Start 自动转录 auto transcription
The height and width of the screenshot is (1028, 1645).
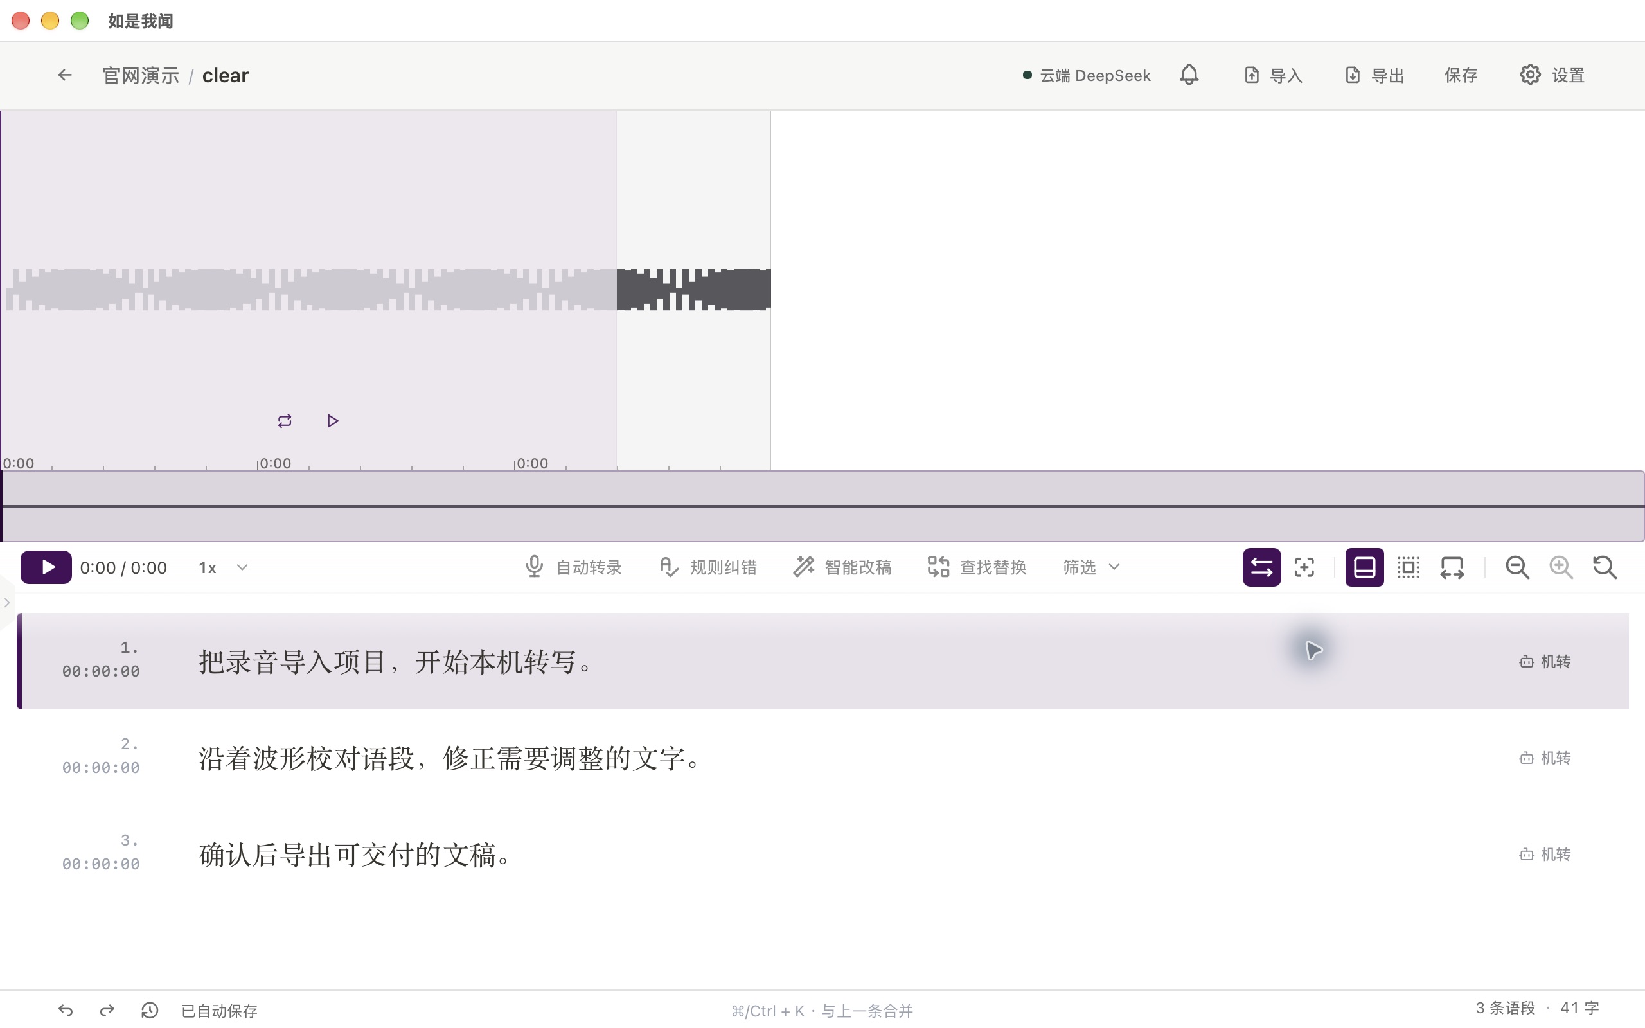pyautogui.click(x=573, y=567)
